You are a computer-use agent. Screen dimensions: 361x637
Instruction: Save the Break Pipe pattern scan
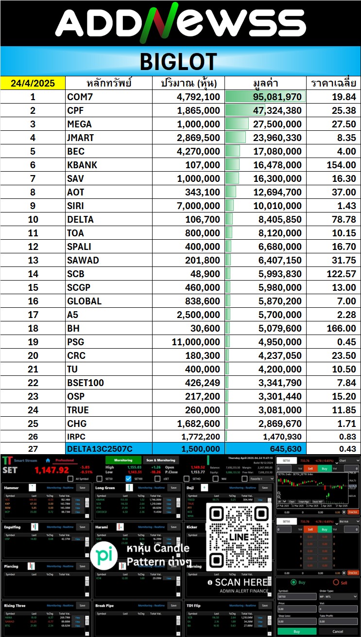click(173, 605)
